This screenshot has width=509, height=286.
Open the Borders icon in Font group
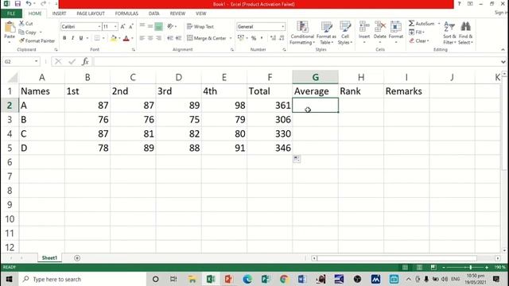97,38
